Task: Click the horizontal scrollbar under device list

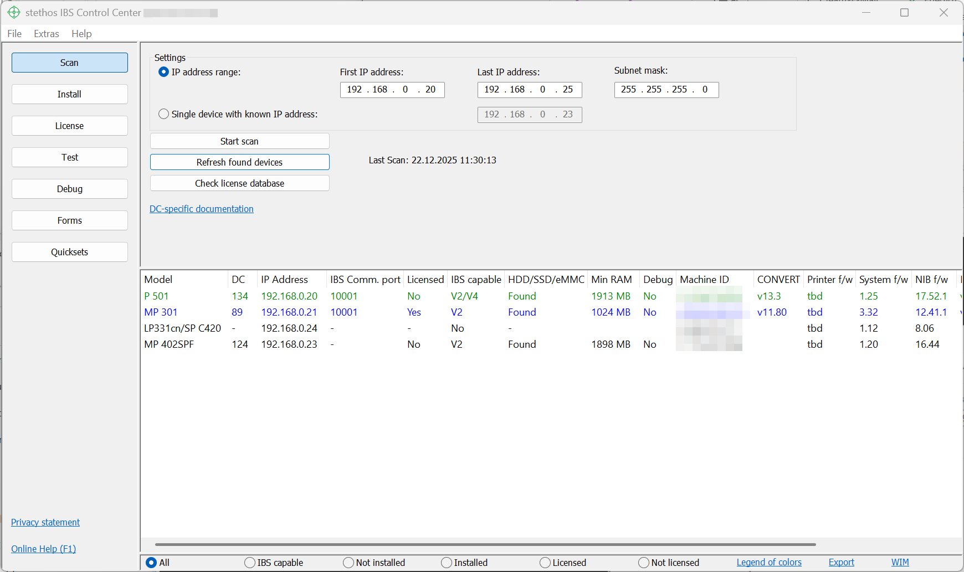Action: pos(485,544)
